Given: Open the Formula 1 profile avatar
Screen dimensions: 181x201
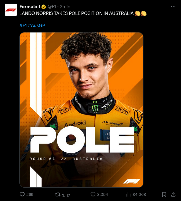Looking at the screenshot, I should pos(11,10).
